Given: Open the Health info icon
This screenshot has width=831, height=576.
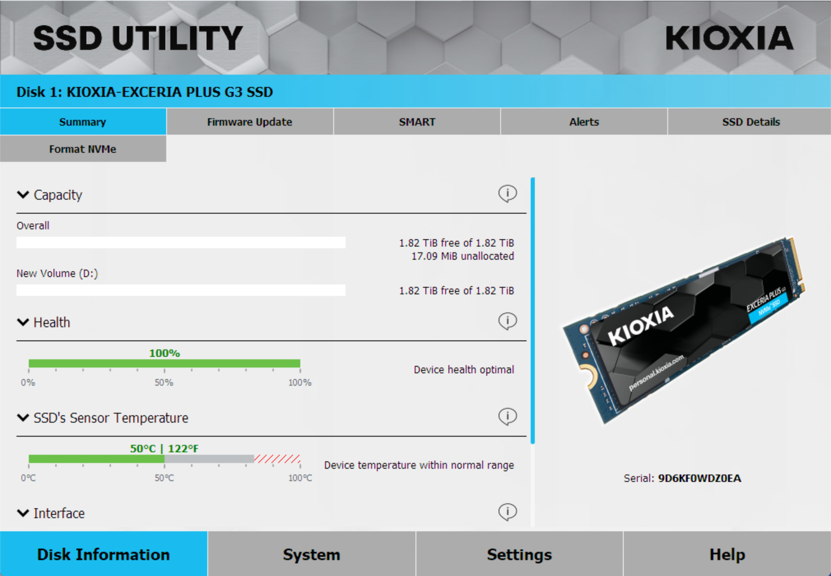Looking at the screenshot, I should point(507,321).
